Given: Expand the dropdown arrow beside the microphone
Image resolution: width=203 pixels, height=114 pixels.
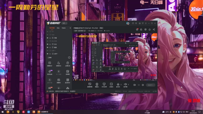Looking at the screenshot, I should click(x=121, y=85).
